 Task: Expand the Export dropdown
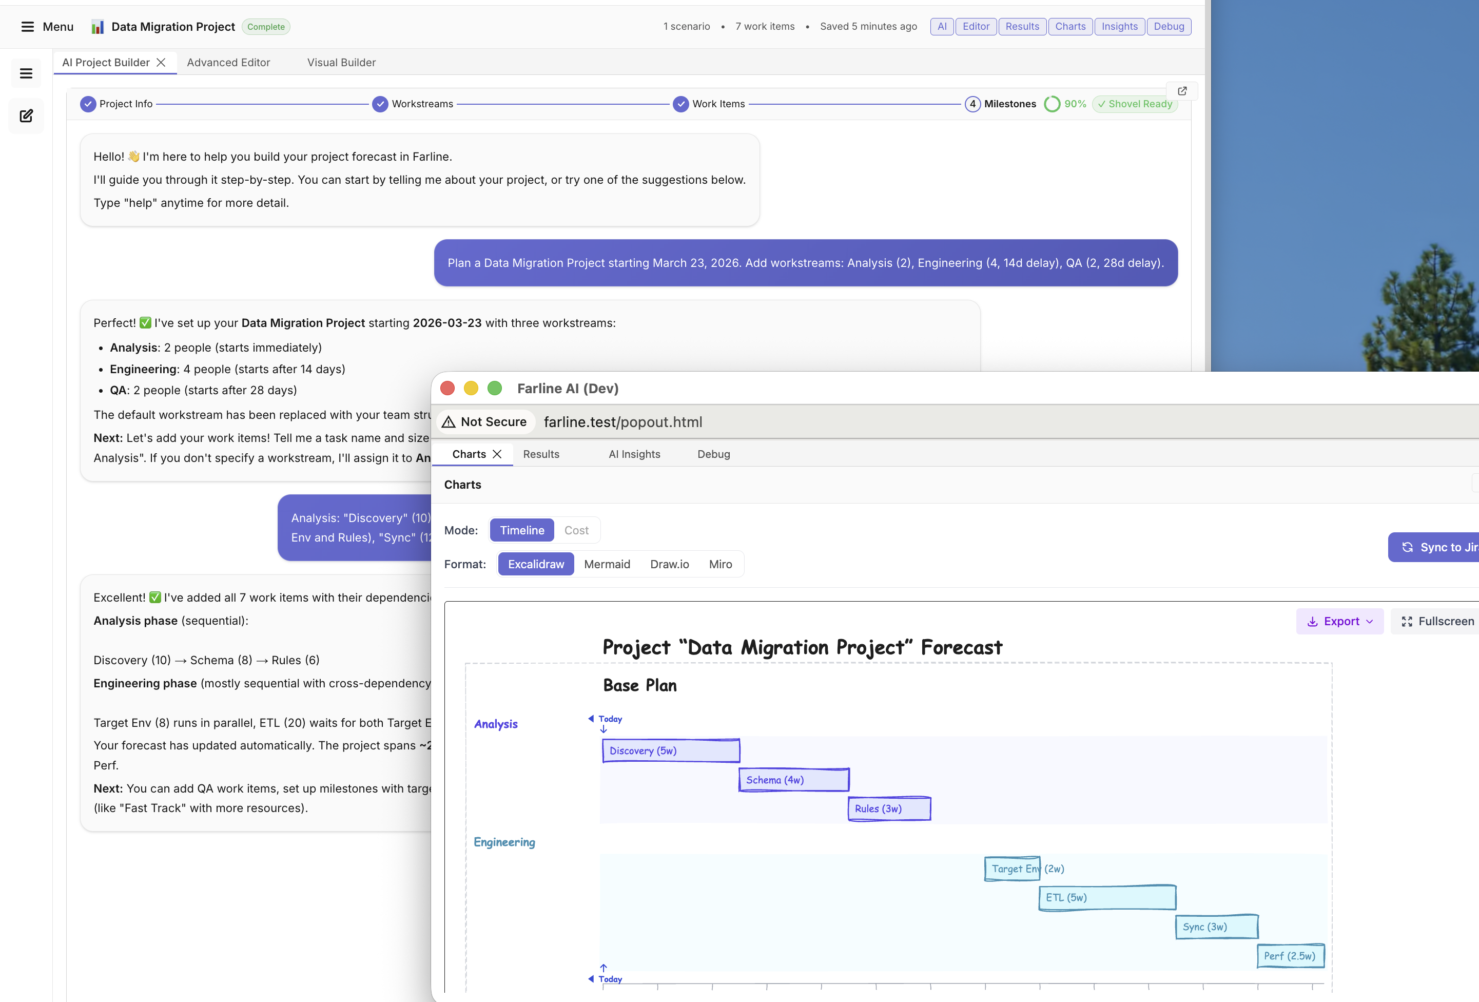point(1339,621)
